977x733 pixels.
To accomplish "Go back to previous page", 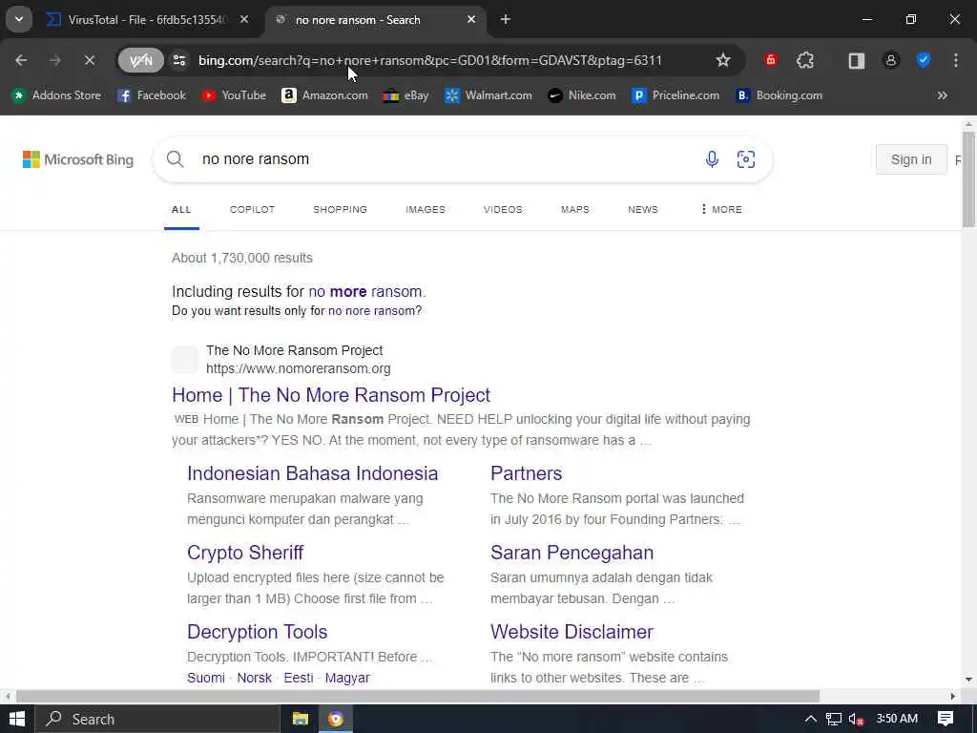I will coord(21,60).
